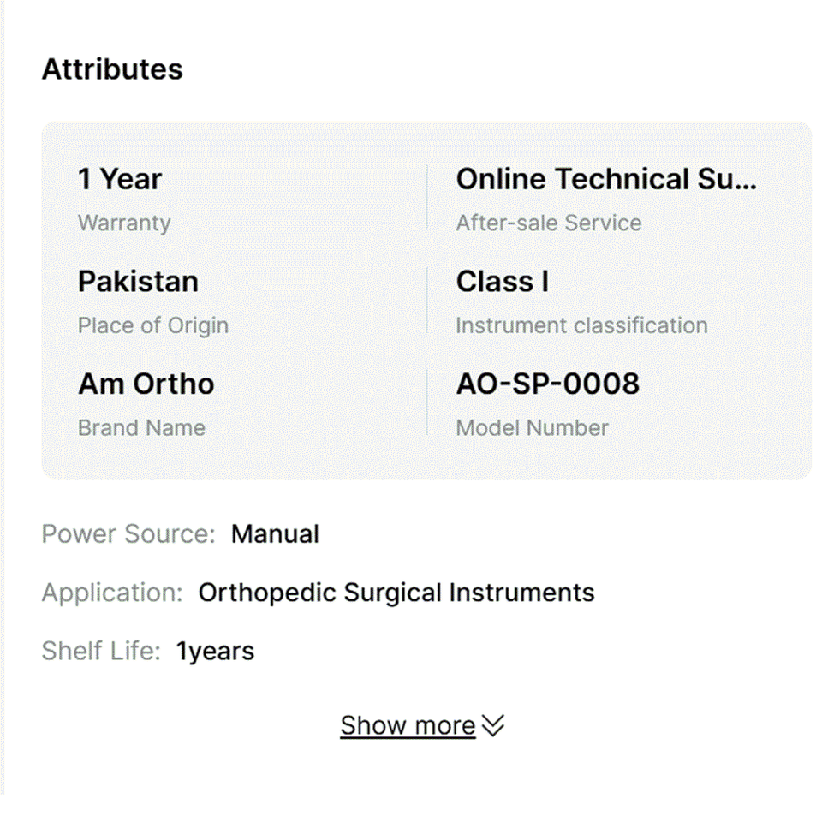Click the Warranty label
This screenshot has height=822, width=822.
coord(124,223)
